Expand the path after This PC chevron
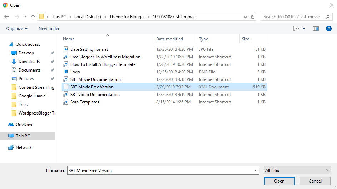 coord(70,17)
